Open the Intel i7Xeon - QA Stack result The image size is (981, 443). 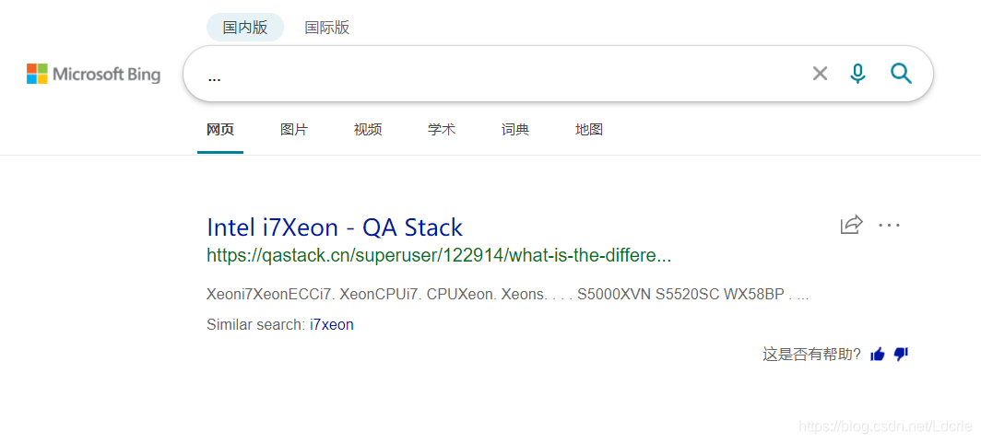coord(335,227)
